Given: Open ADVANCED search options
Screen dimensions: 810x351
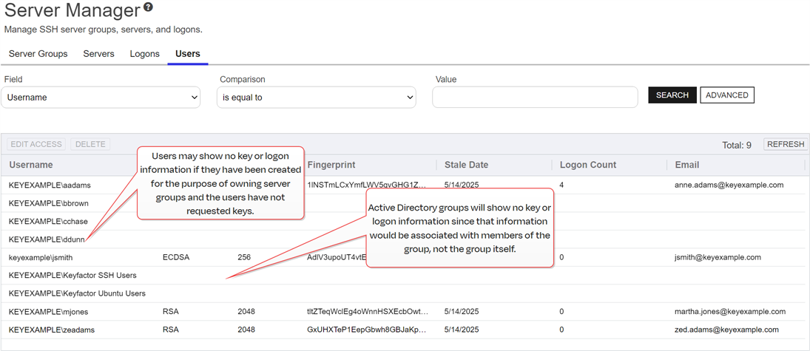Looking at the screenshot, I should 727,95.
